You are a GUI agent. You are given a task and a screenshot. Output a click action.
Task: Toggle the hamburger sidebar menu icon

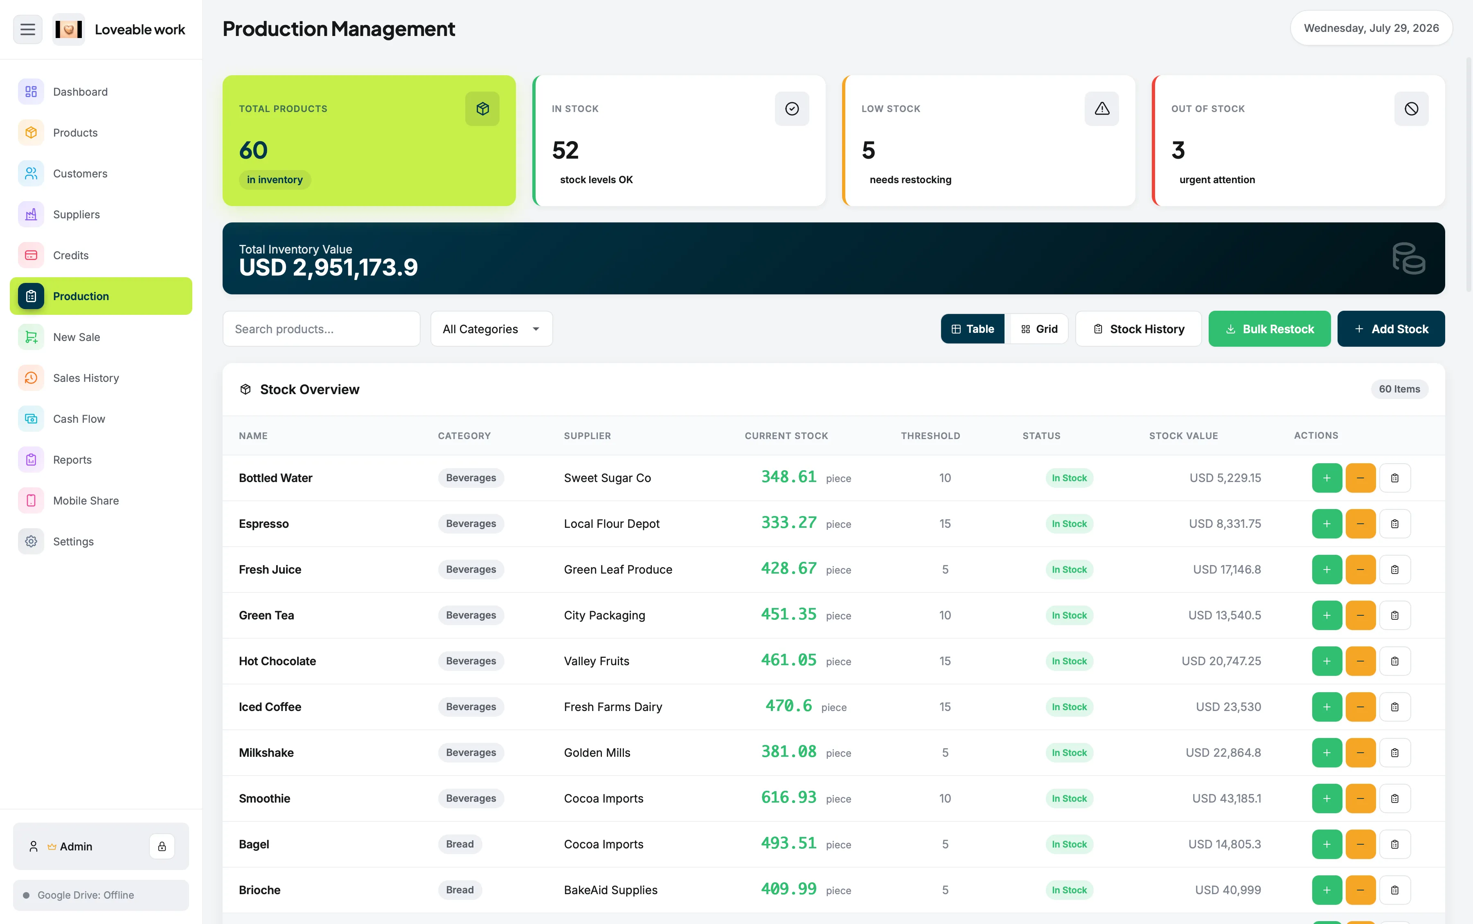pos(27,29)
